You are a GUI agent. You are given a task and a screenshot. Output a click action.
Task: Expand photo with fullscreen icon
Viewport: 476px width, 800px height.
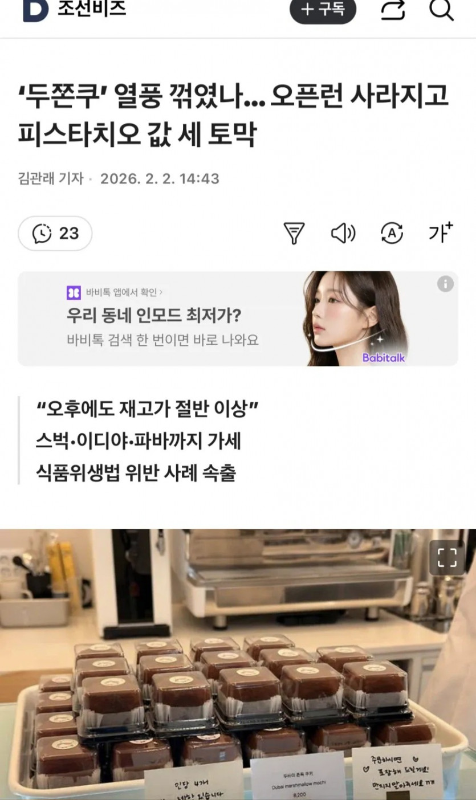447,557
